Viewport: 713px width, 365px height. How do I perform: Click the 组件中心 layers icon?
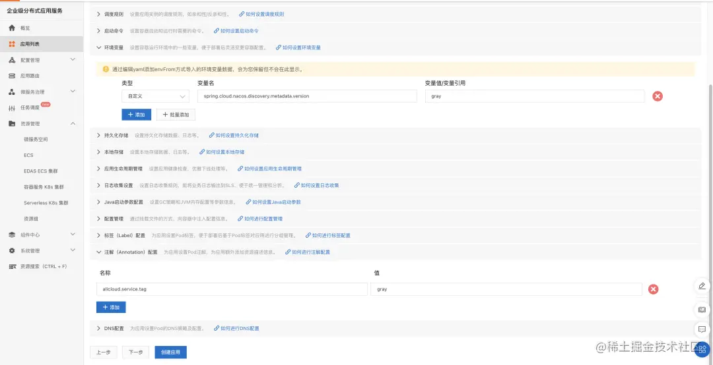[12, 235]
